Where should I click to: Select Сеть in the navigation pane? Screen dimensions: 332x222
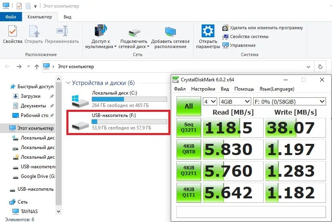[19, 202]
